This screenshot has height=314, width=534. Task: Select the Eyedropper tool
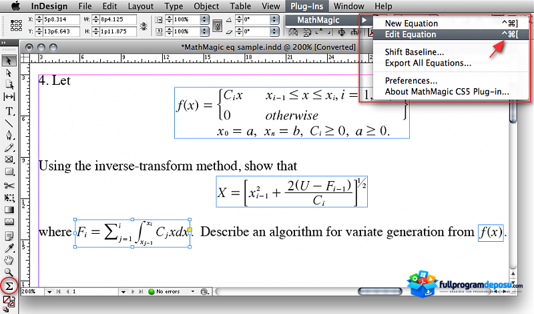pos(9,248)
